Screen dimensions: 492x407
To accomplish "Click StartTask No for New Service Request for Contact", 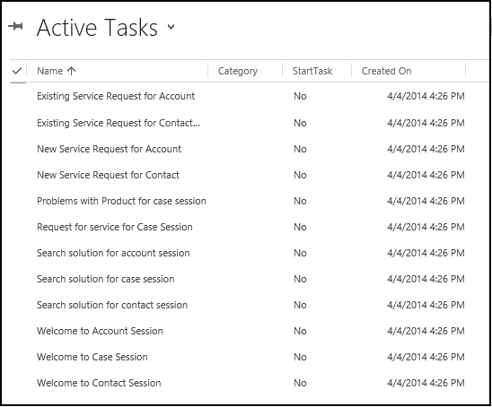I will [x=300, y=175].
